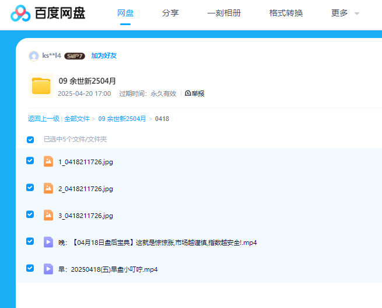Open the 格式转换 tab
Image resolution: width=382 pixels, height=308 pixels.
pyautogui.click(x=286, y=13)
